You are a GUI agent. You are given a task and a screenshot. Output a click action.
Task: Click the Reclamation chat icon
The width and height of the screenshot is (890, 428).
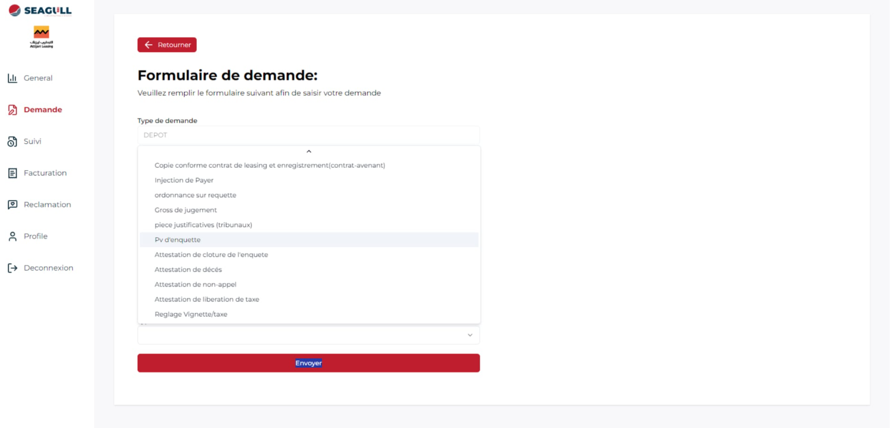pos(12,205)
